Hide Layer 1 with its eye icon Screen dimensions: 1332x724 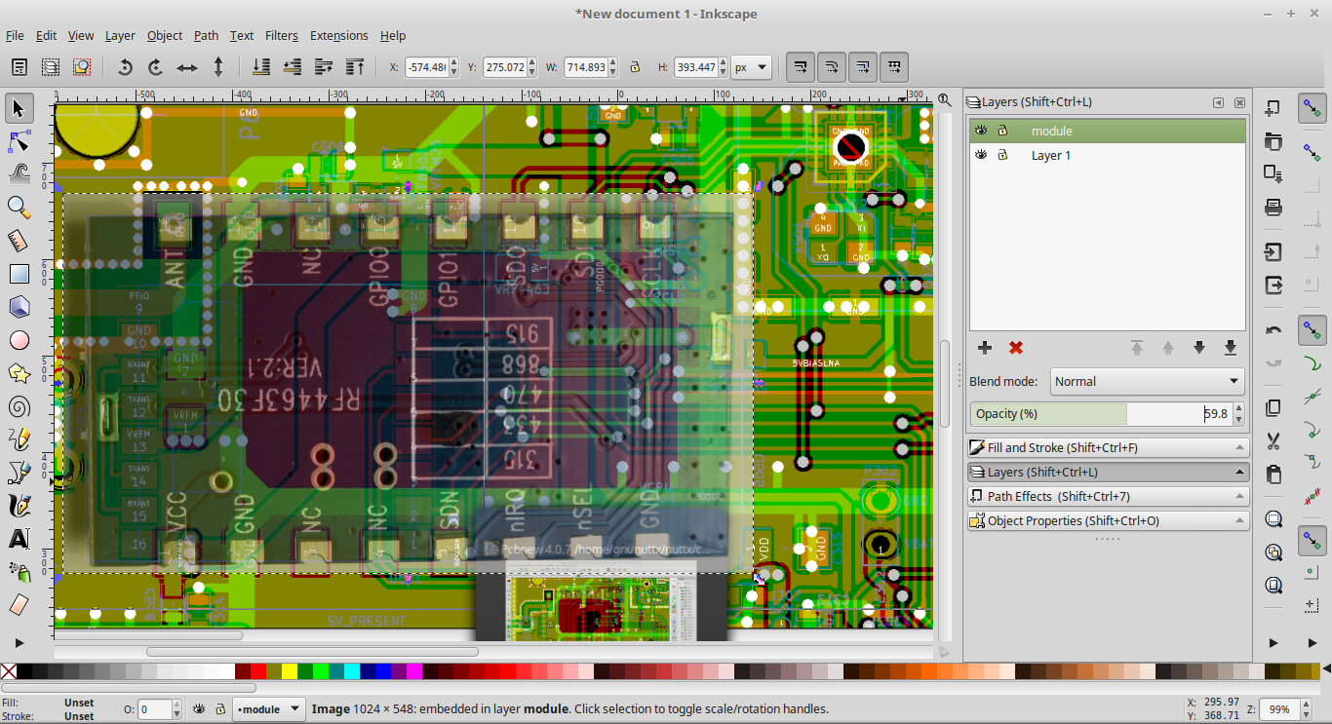[981, 155]
